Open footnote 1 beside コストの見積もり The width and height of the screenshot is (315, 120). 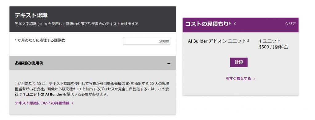[x=229, y=23]
